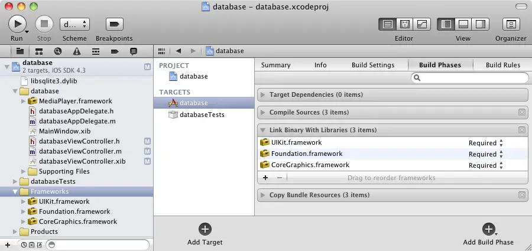The image size is (532, 251).
Task: Toggle the bottom debug area view
Action: click(x=463, y=24)
